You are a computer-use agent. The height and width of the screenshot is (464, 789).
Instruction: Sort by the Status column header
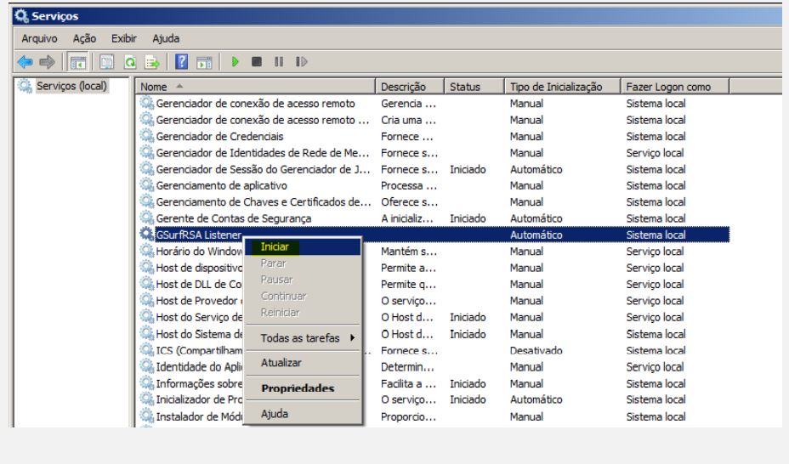click(x=474, y=87)
